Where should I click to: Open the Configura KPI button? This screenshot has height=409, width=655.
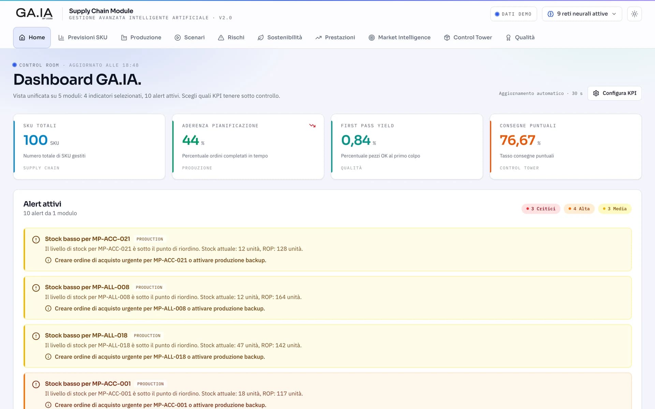614,93
